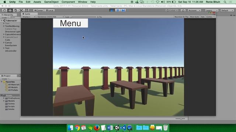Open the Smoke folder
The image size is (236, 132).
click(x=11, y=109)
